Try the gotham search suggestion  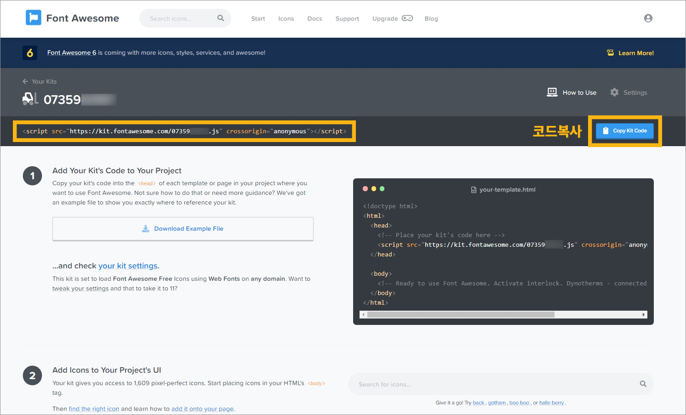tap(497, 403)
